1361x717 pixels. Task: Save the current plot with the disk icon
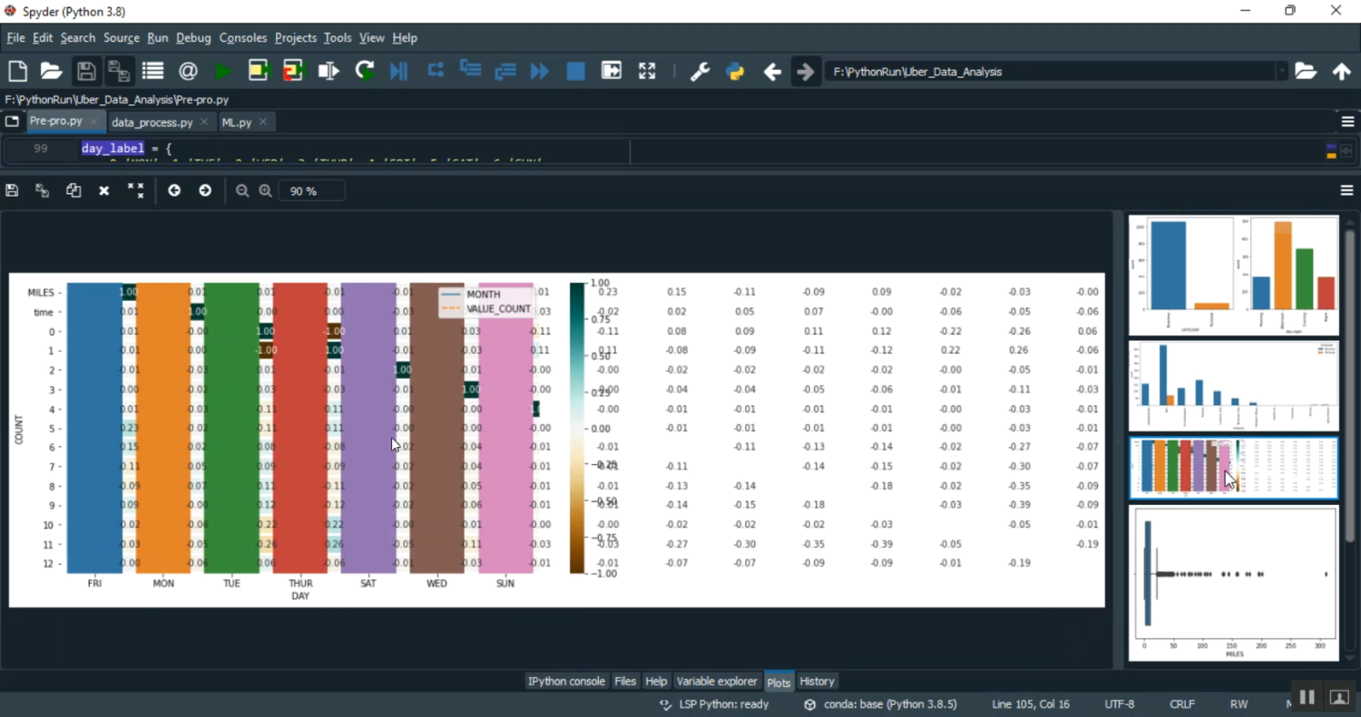[12, 190]
